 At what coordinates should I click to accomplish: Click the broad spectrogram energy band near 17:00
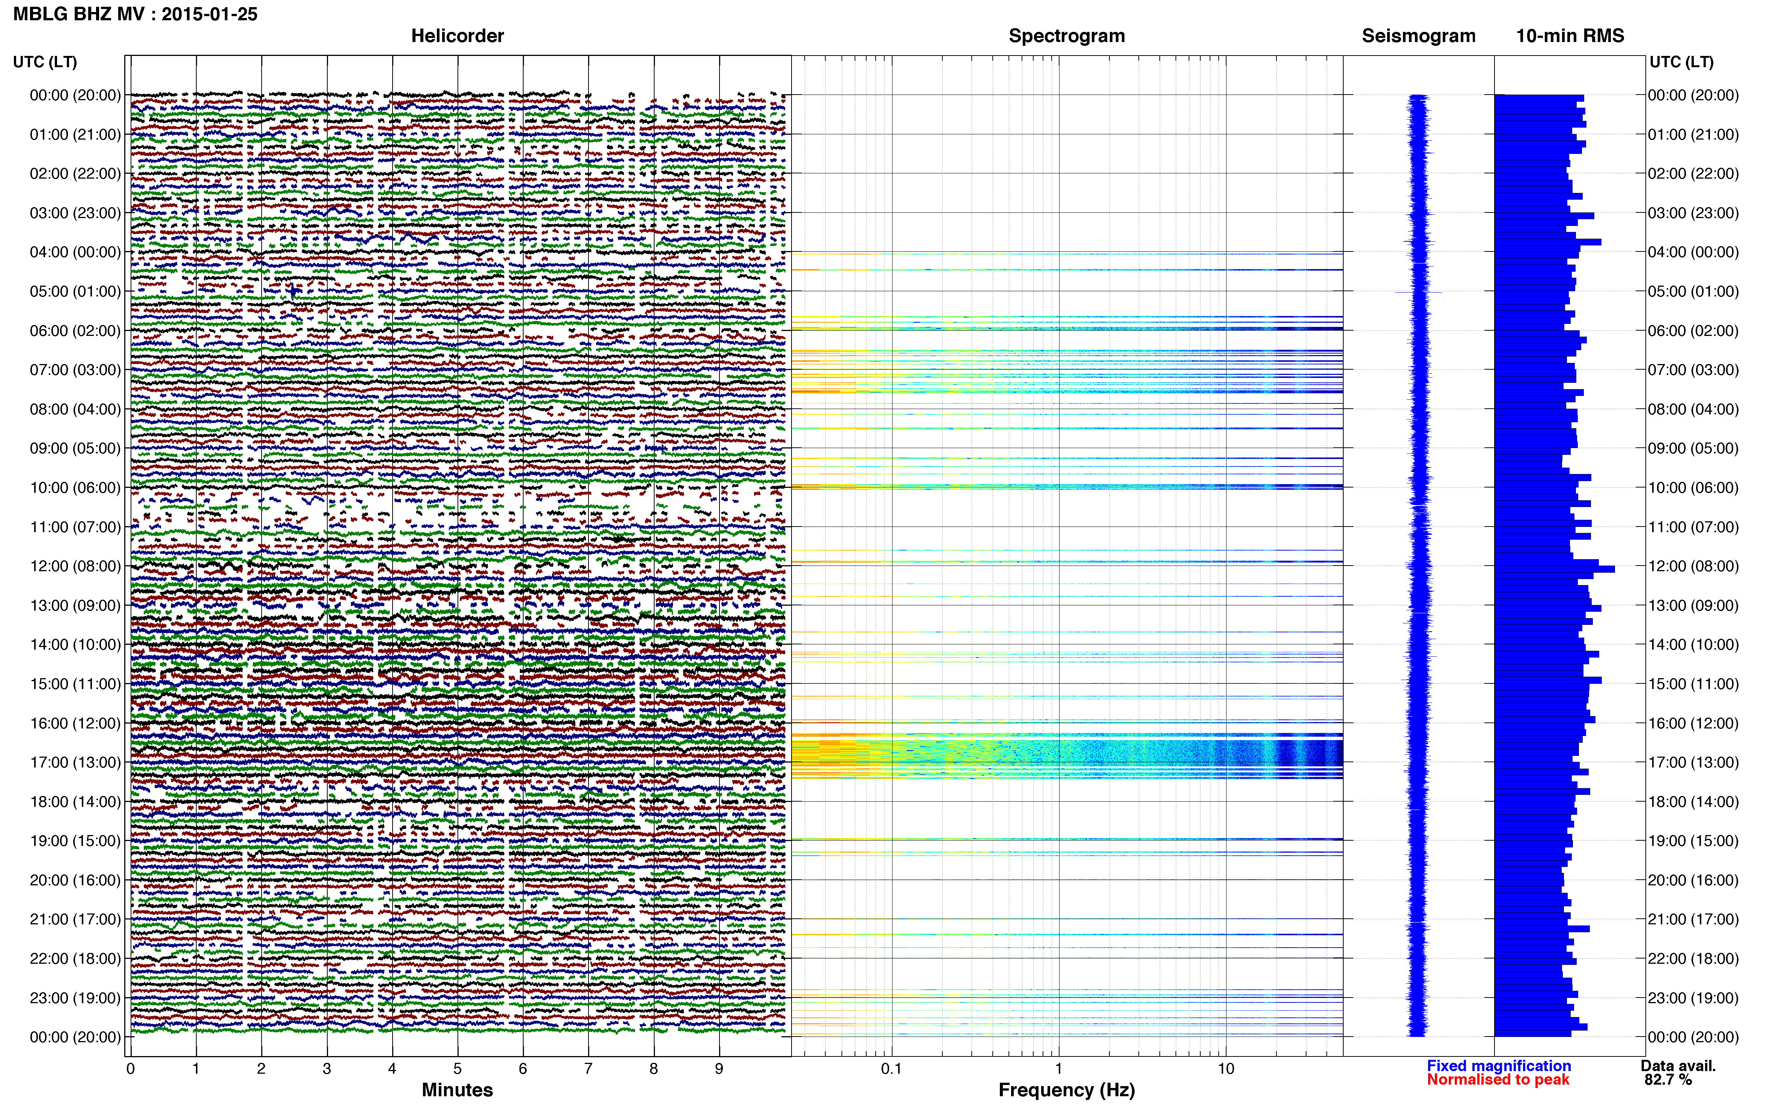[1066, 755]
